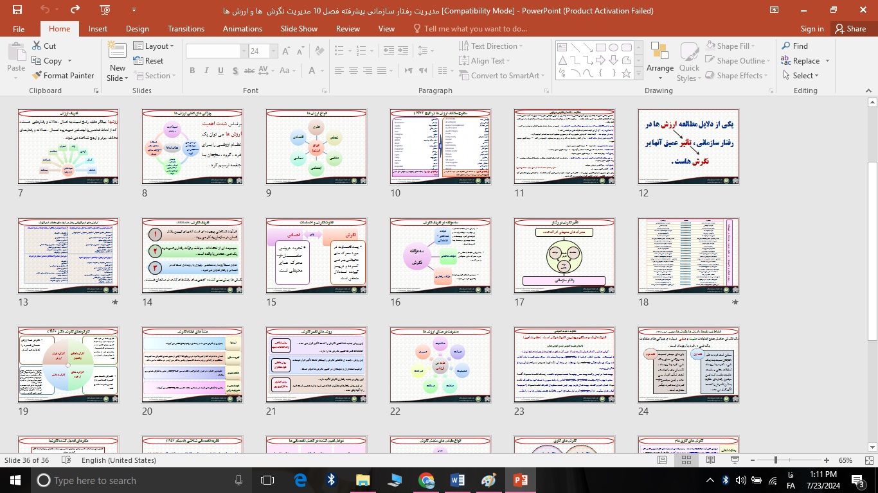Image resolution: width=878 pixels, height=493 pixels.
Task: Open the Copy dropdown arrow
Action: click(68, 61)
